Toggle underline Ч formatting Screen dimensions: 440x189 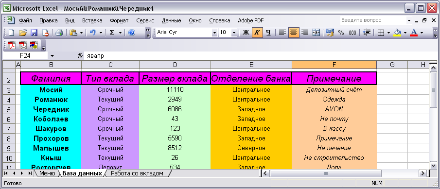[268, 33]
